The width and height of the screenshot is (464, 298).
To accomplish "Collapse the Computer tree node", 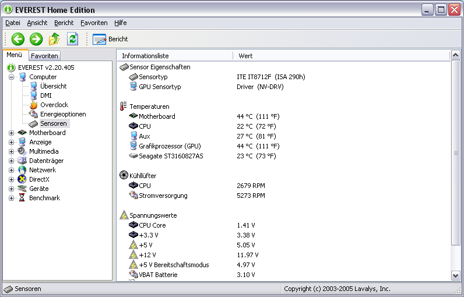I will coord(11,77).
